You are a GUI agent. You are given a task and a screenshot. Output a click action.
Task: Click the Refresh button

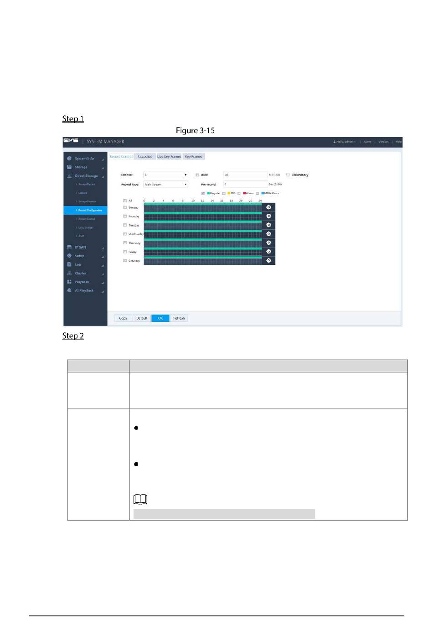[x=179, y=318]
